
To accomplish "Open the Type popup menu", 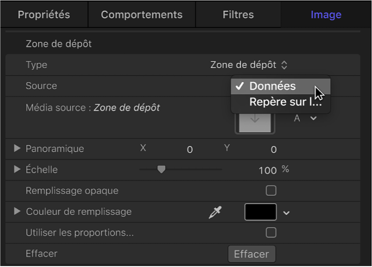I will (x=249, y=65).
